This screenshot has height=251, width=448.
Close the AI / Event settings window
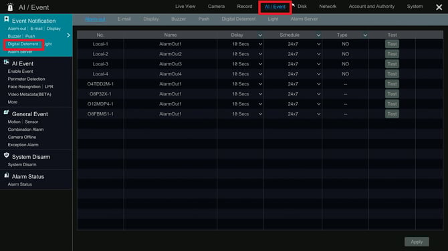439,7
